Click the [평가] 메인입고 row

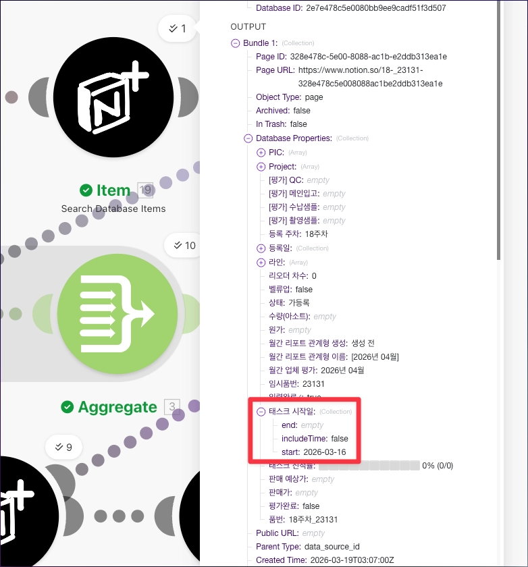[x=307, y=194]
